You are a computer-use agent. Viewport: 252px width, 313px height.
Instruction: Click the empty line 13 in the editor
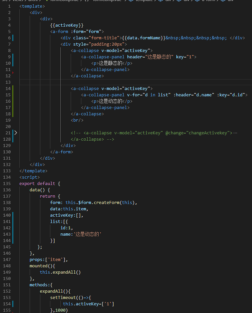[136, 82]
